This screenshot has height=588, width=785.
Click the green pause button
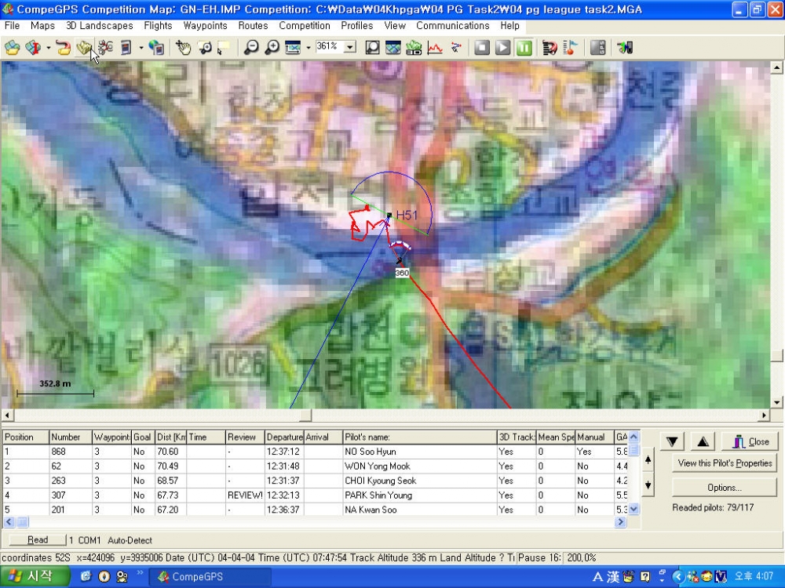[524, 48]
